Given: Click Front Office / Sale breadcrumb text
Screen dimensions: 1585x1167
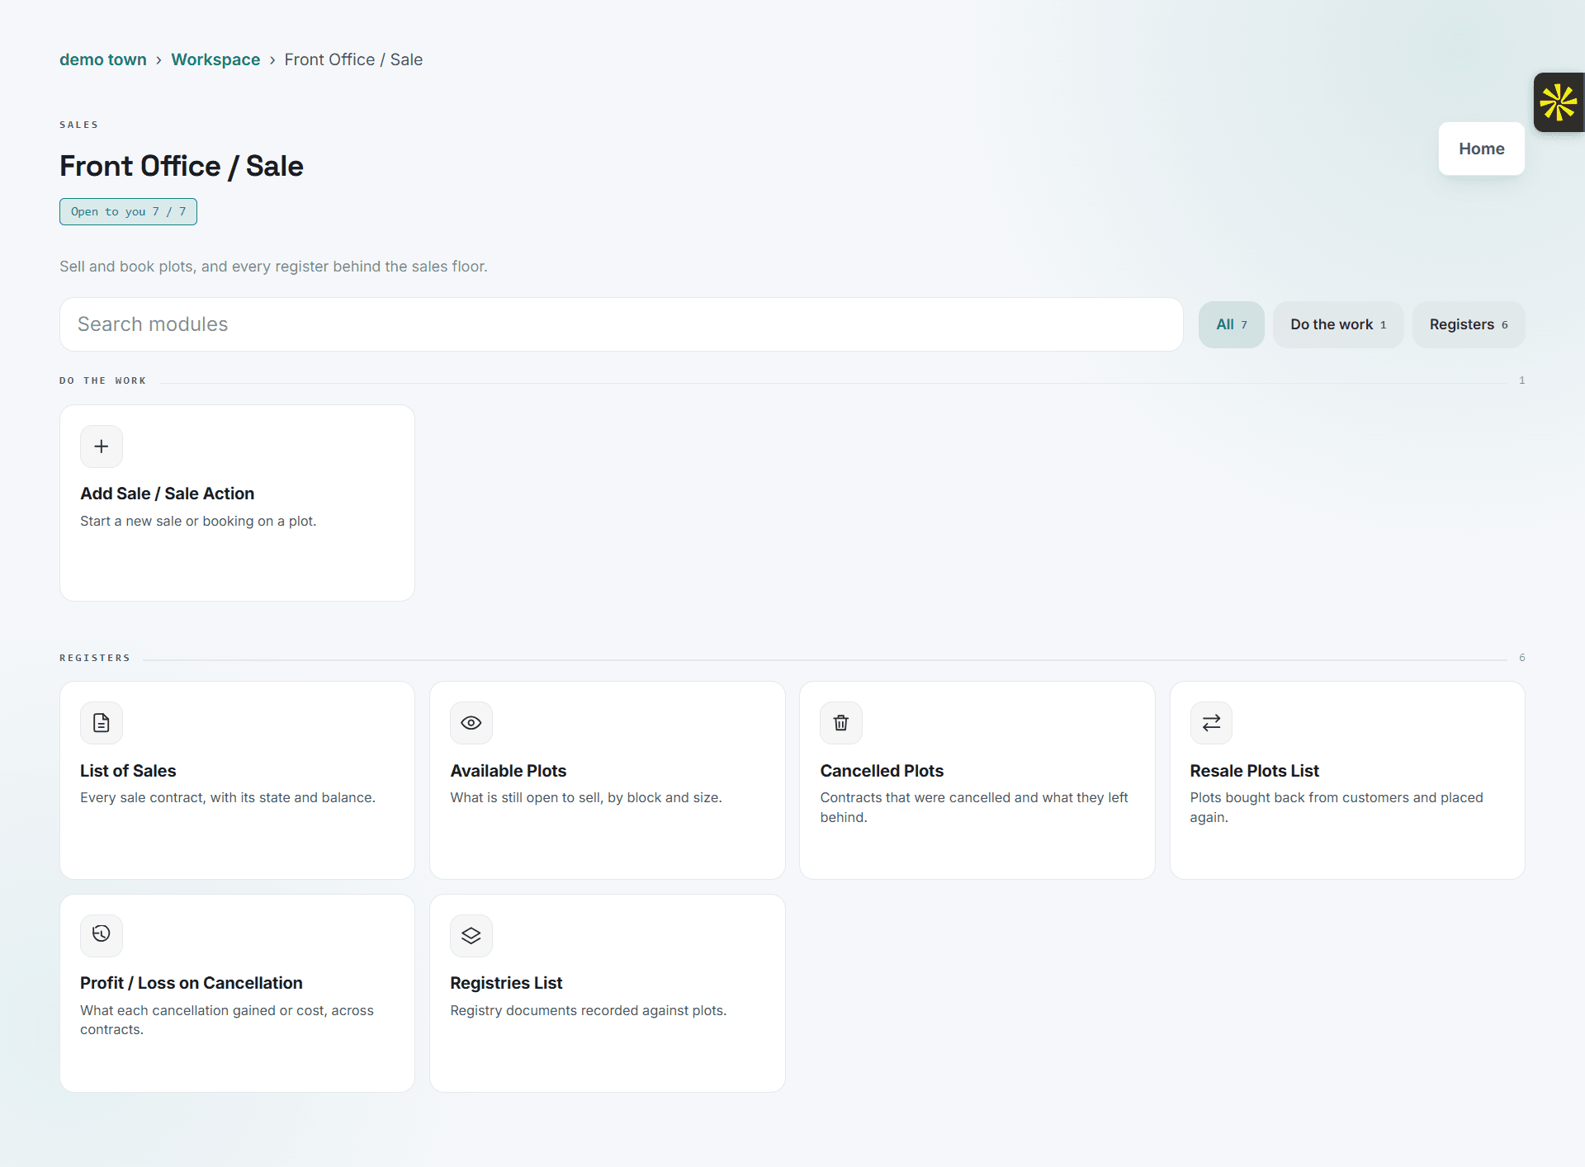Looking at the screenshot, I should tap(353, 59).
